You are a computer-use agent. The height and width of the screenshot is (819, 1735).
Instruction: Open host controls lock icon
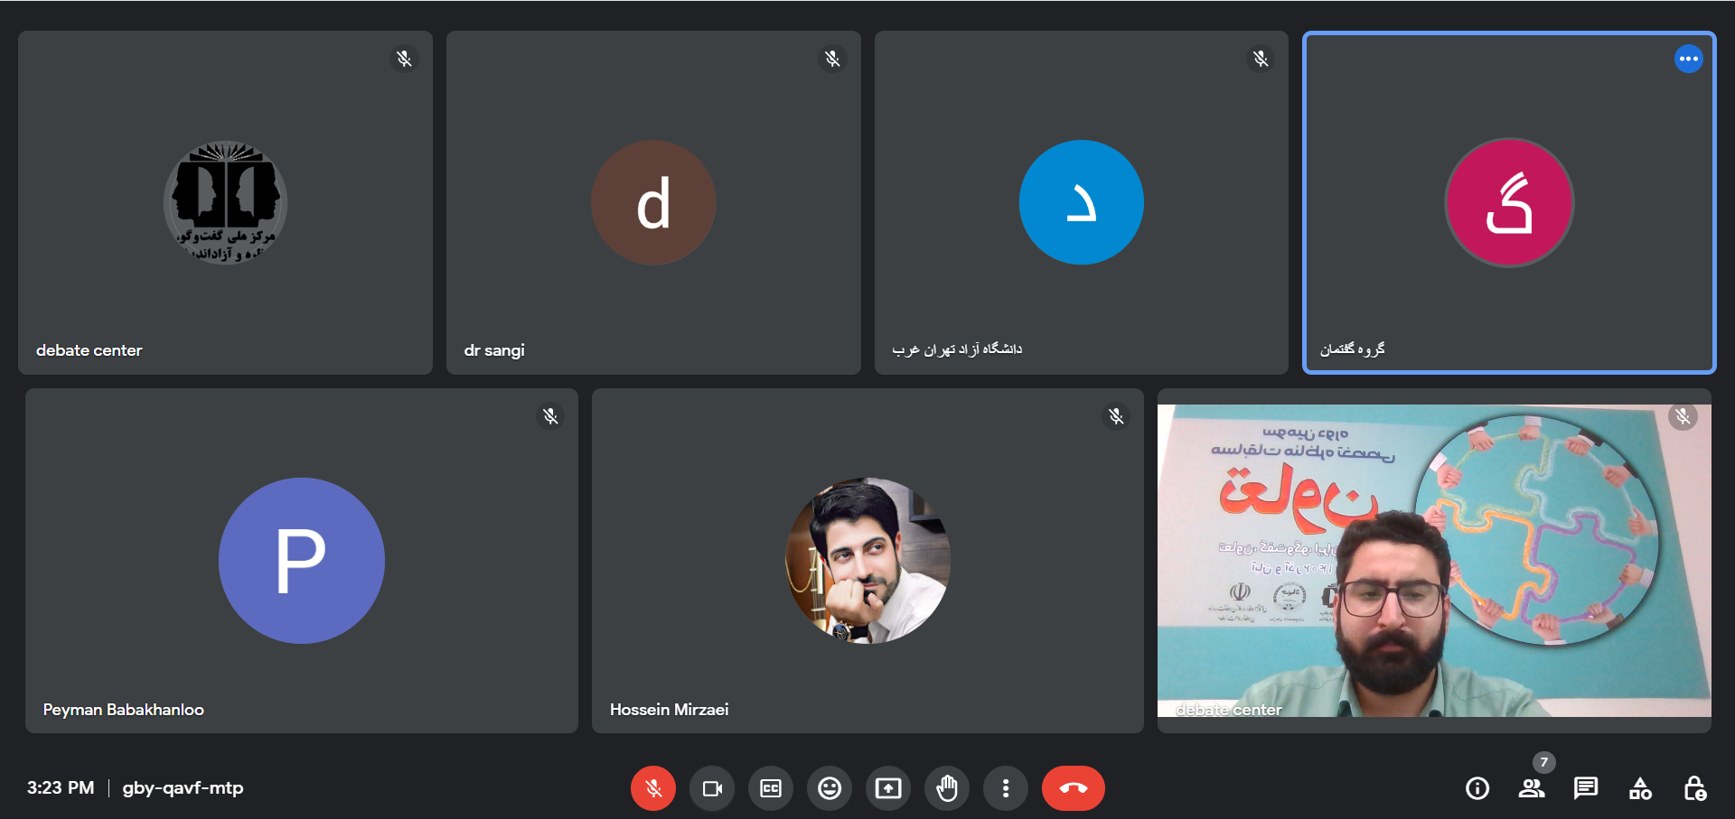pyautogui.click(x=1694, y=788)
